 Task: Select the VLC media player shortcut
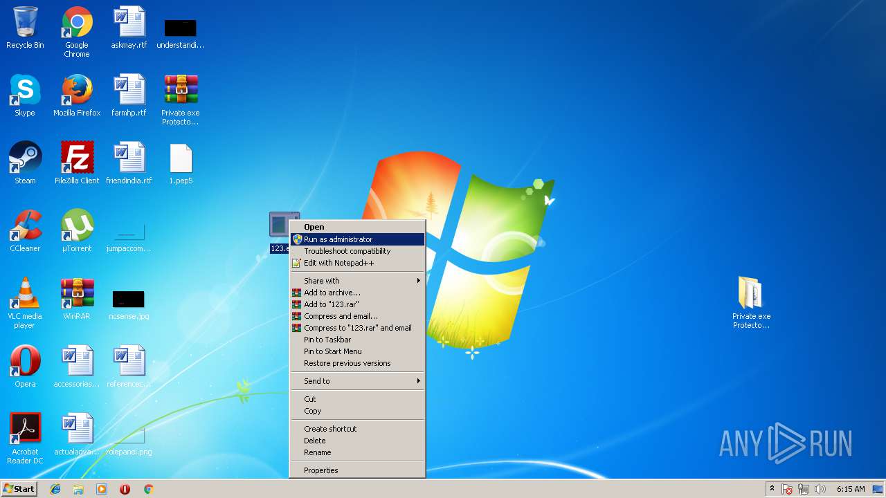point(25,303)
